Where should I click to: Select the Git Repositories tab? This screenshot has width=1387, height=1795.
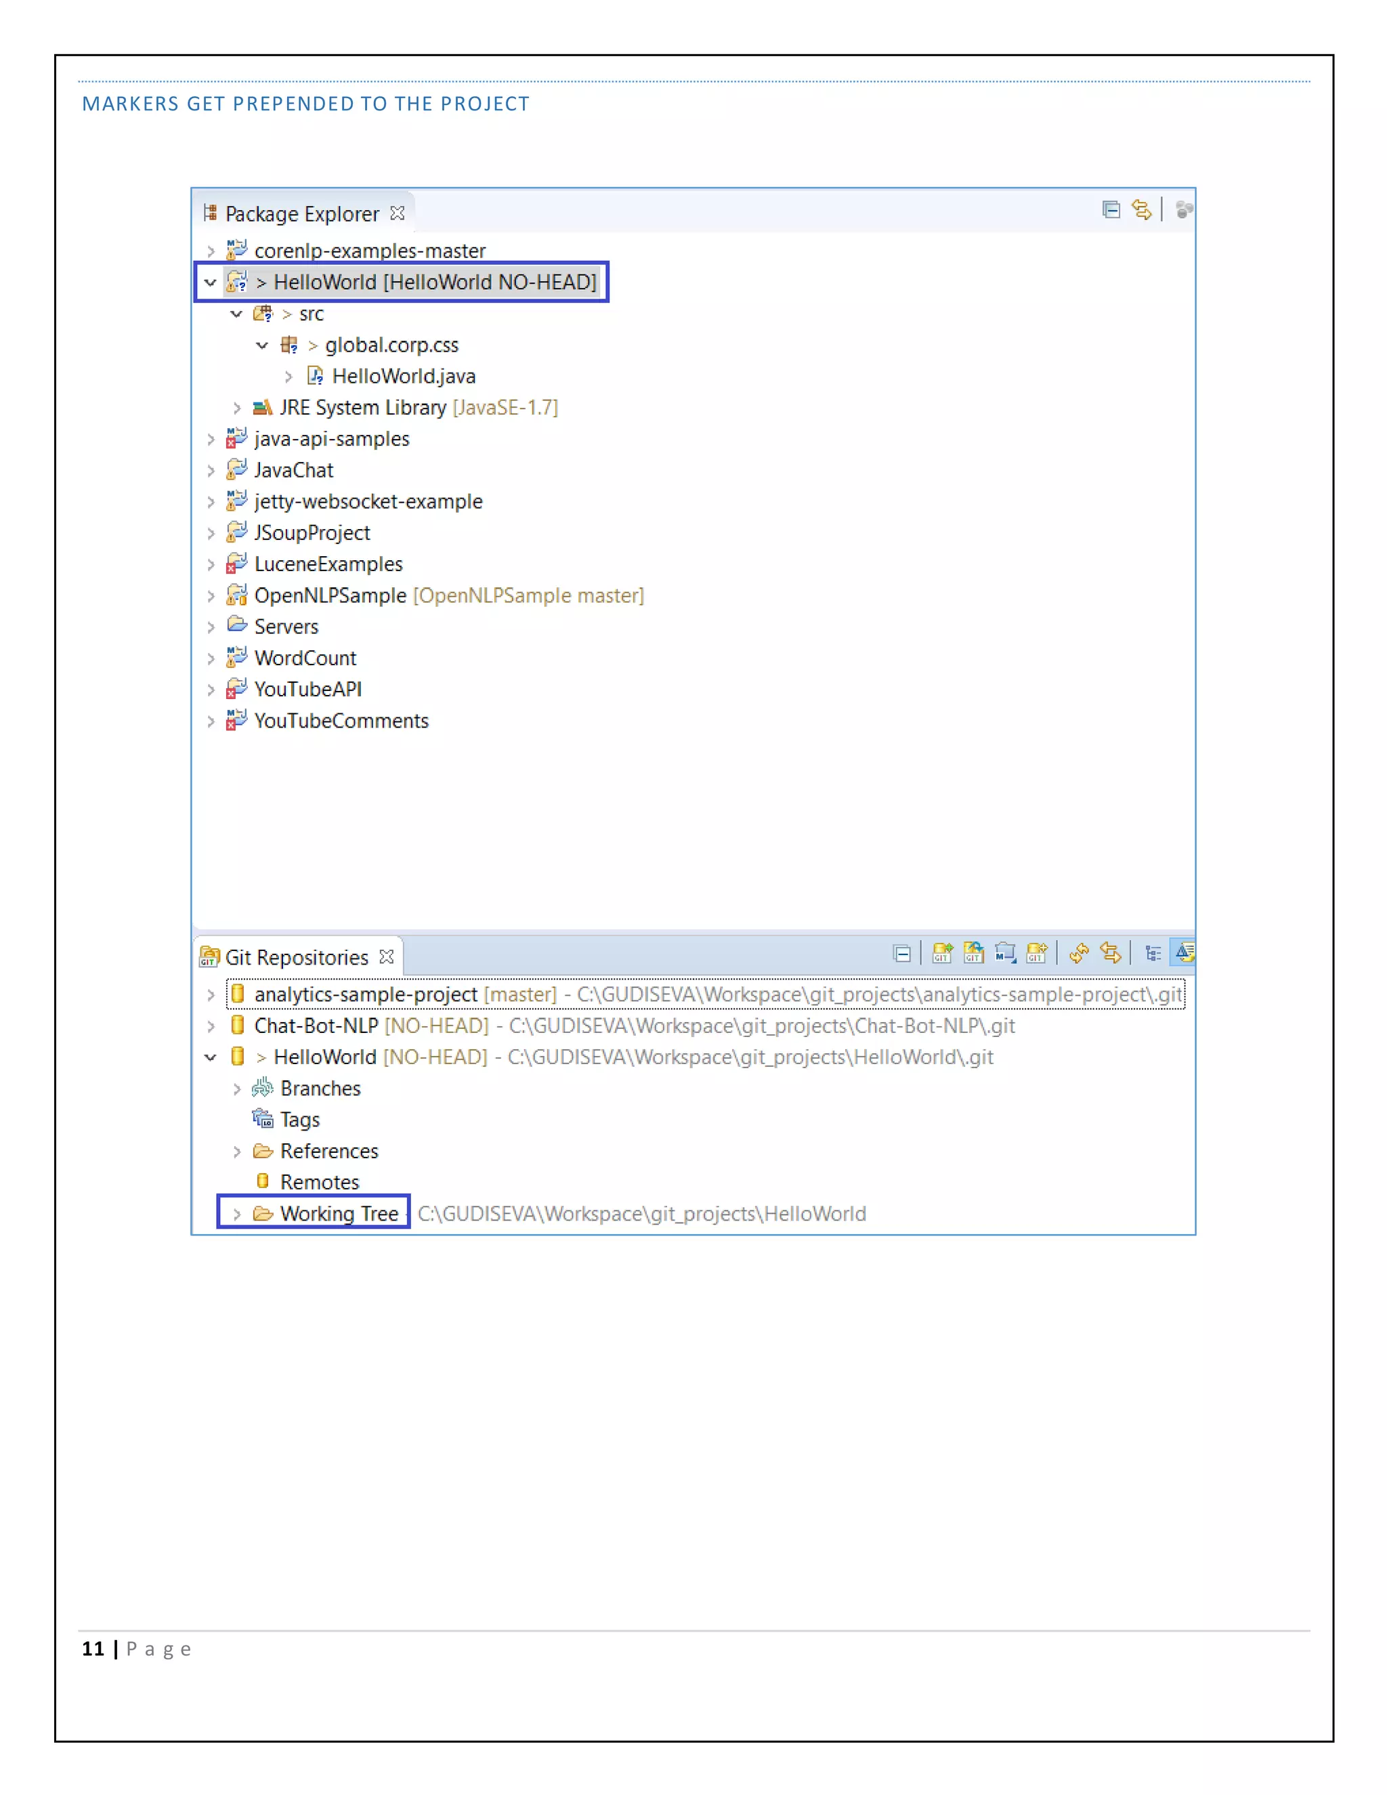[296, 958]
